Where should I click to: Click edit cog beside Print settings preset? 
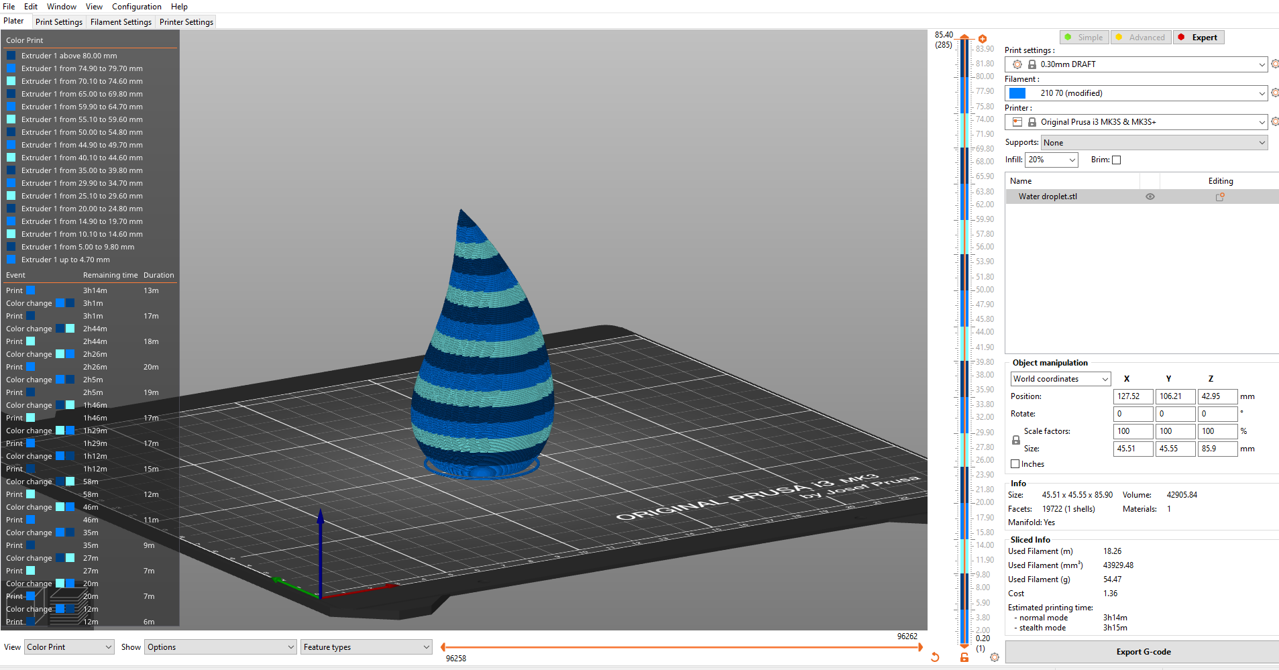(1275, 64)
